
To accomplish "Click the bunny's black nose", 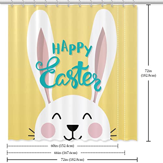I will 73,128.
